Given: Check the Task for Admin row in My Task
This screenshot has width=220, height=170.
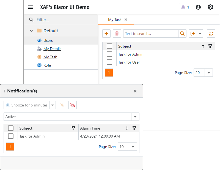Looking at the screenshot, I should [x=109, y=54].
